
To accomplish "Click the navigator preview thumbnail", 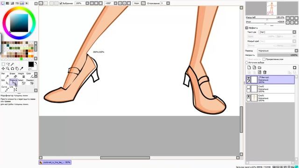I will (x=271, y=8).
